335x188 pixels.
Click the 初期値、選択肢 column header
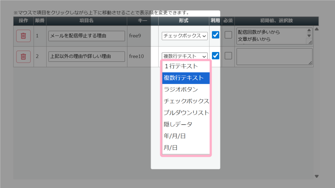276,21
